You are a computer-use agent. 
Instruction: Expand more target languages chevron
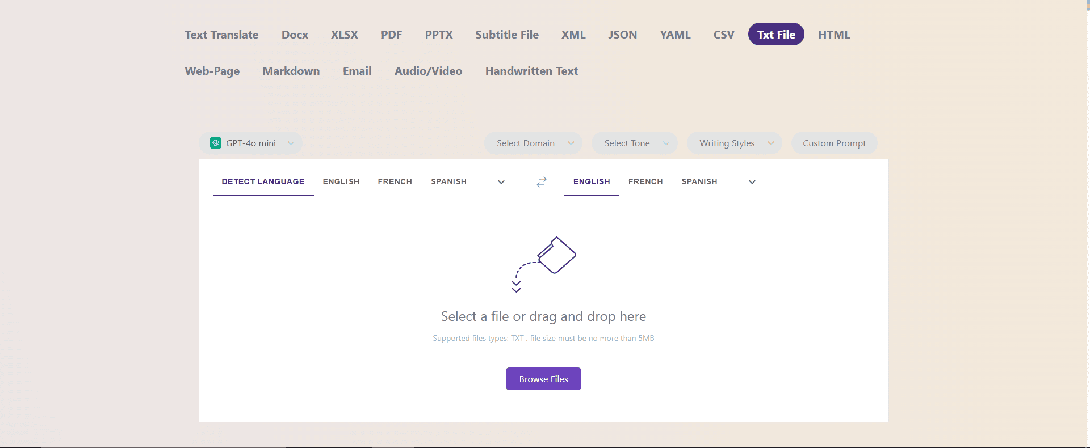(x=752, y=182)
